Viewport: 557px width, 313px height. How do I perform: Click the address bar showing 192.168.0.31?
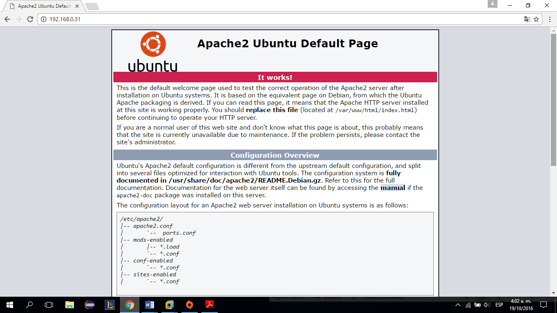(x=245, y=19)
